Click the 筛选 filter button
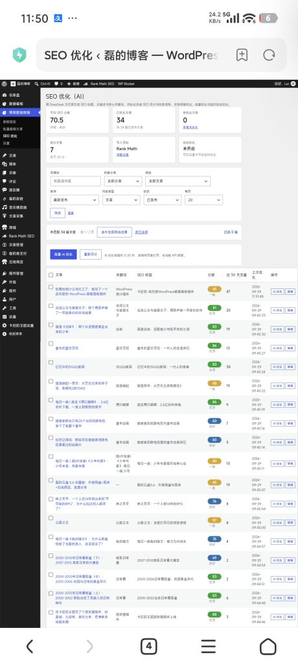Viewport: 298px width, 665px height. (x=58, y=213)
